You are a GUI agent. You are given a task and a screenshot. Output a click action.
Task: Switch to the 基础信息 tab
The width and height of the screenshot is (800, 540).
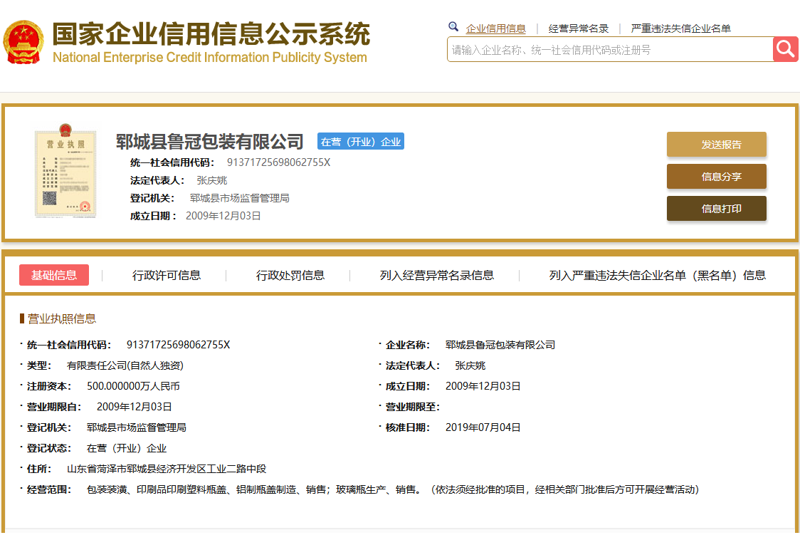(x=54, y=275)
